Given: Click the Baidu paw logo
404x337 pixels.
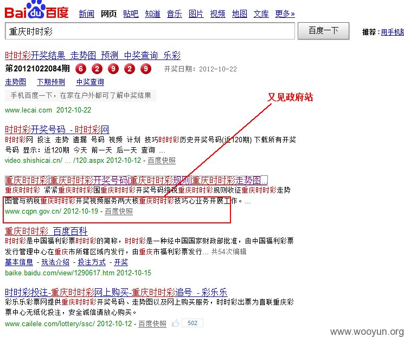Looking at the screenshot, I should 36,10.
